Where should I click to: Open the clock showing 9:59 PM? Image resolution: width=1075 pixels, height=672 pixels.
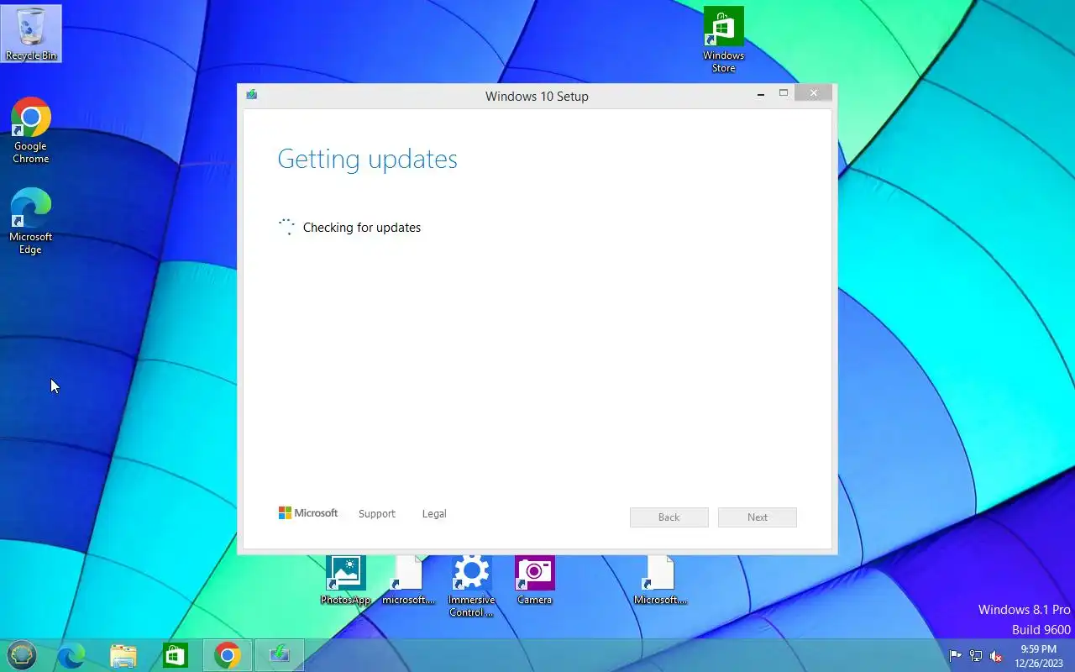pyautogui.click(x=1039, y=656)
